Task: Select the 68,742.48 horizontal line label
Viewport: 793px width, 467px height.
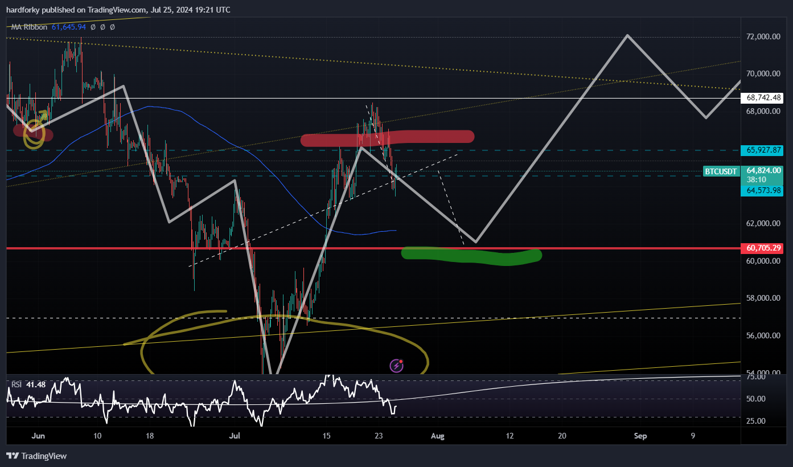Action: 762,98
